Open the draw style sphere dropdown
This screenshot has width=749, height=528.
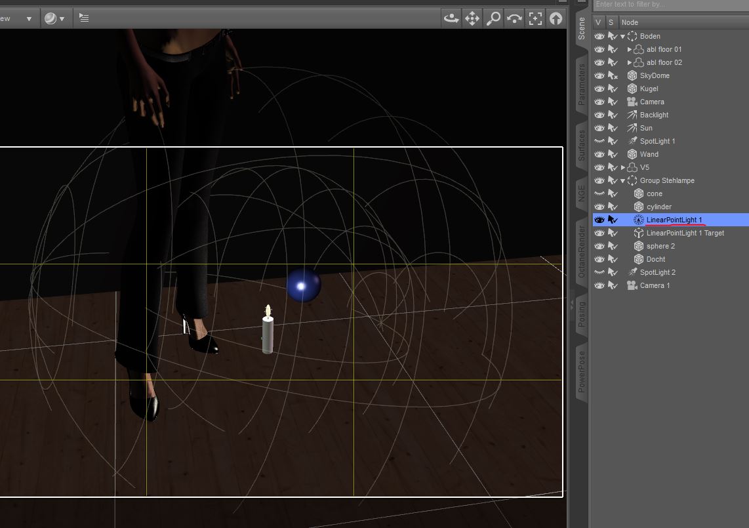pos(54,18)
